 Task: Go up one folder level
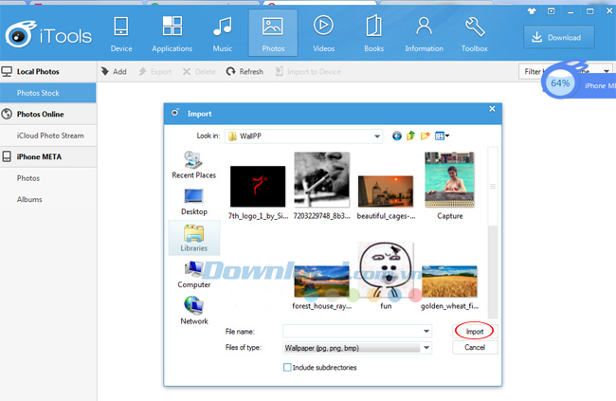(411, 136)
